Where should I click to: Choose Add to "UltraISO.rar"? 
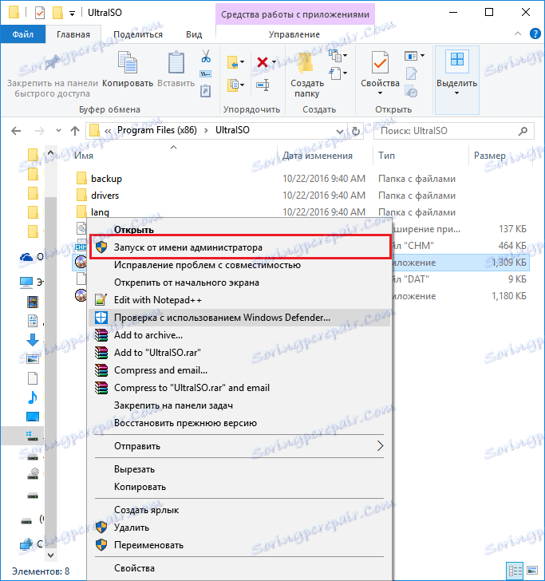point(239,353)
